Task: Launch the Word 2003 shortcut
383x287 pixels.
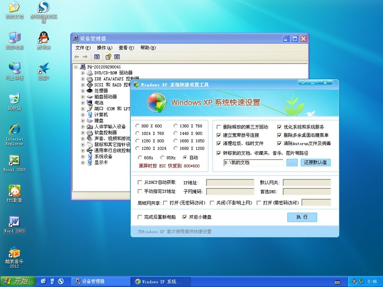Action: point(14,224)
